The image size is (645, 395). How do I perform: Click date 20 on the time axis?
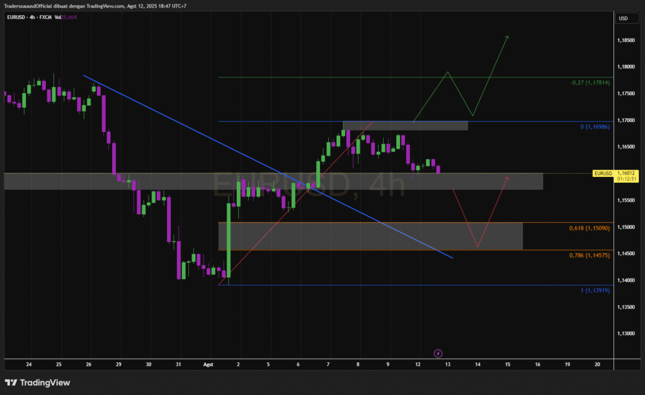596,364
